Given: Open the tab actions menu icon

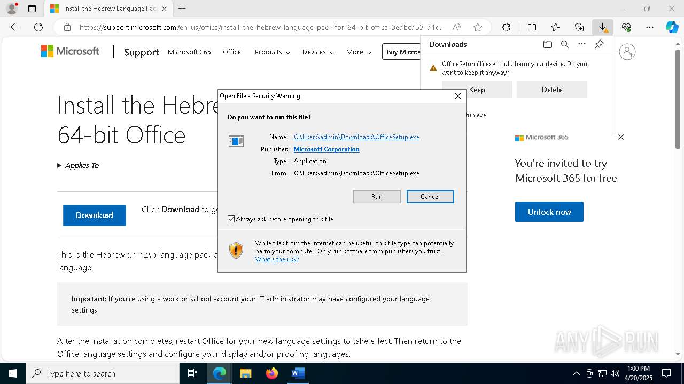Looking at the screenshot, I should (32, 9).
